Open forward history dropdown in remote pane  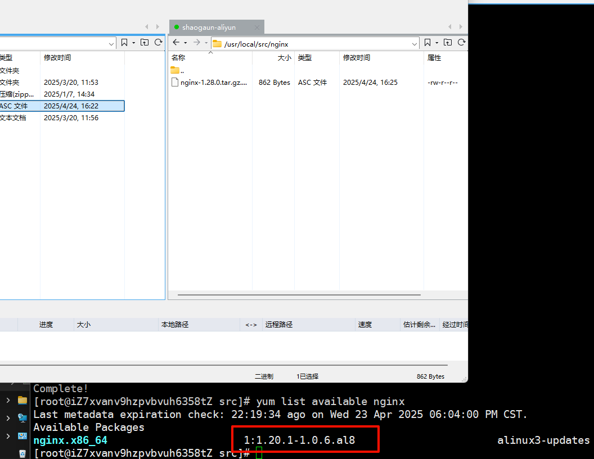pyautogui.click(x=206, y=43)
